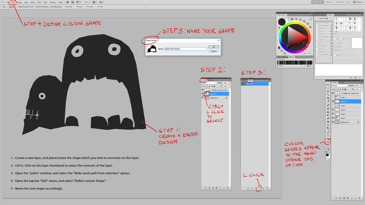Enable Shape Dynamics in the Brush panel
Image resolution: width=365 pixels, height=205 pixels.
click(x=317, y=25)
